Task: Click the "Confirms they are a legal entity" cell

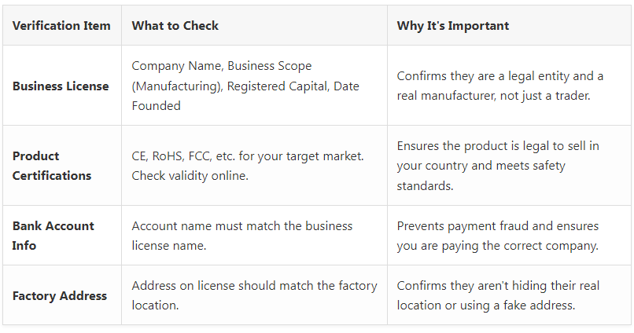Action: coord(499,86)
